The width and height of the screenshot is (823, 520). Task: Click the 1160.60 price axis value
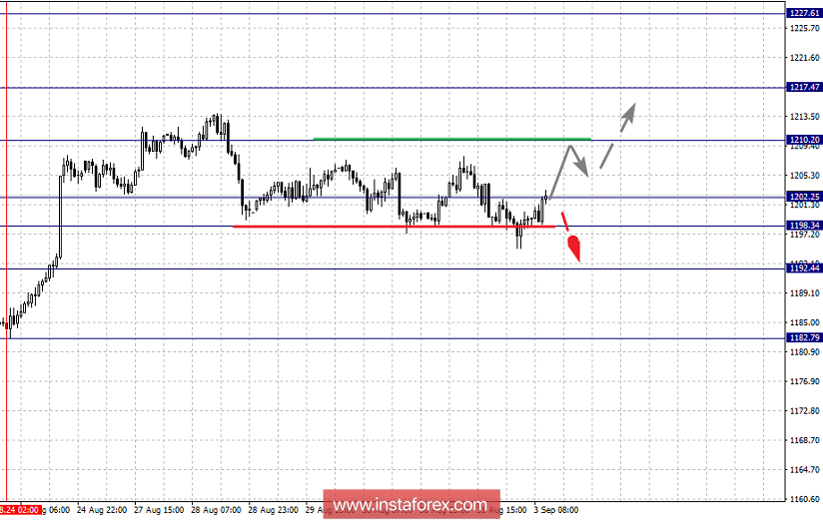[805, 499]
